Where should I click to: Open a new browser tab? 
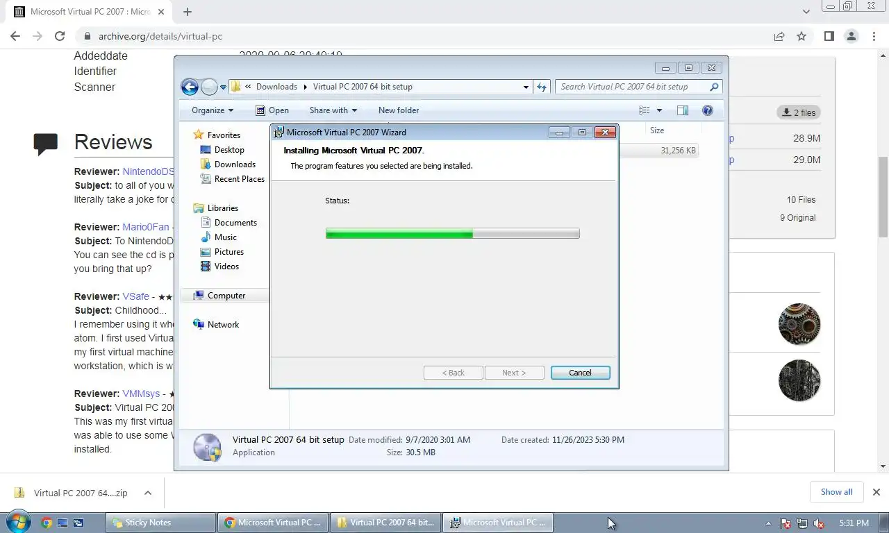(x=188, y=12)
